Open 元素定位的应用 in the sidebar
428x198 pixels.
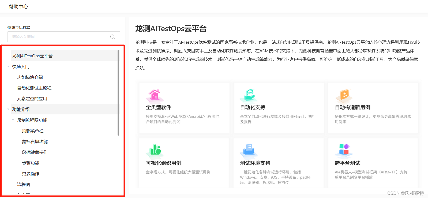pos(32,99)
